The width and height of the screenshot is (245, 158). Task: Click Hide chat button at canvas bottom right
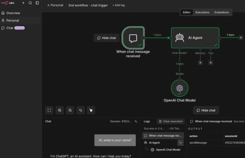206,110
